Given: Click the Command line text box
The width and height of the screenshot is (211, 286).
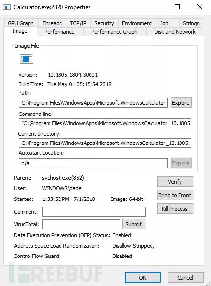Looking at the screenshot, I should 105,123.
